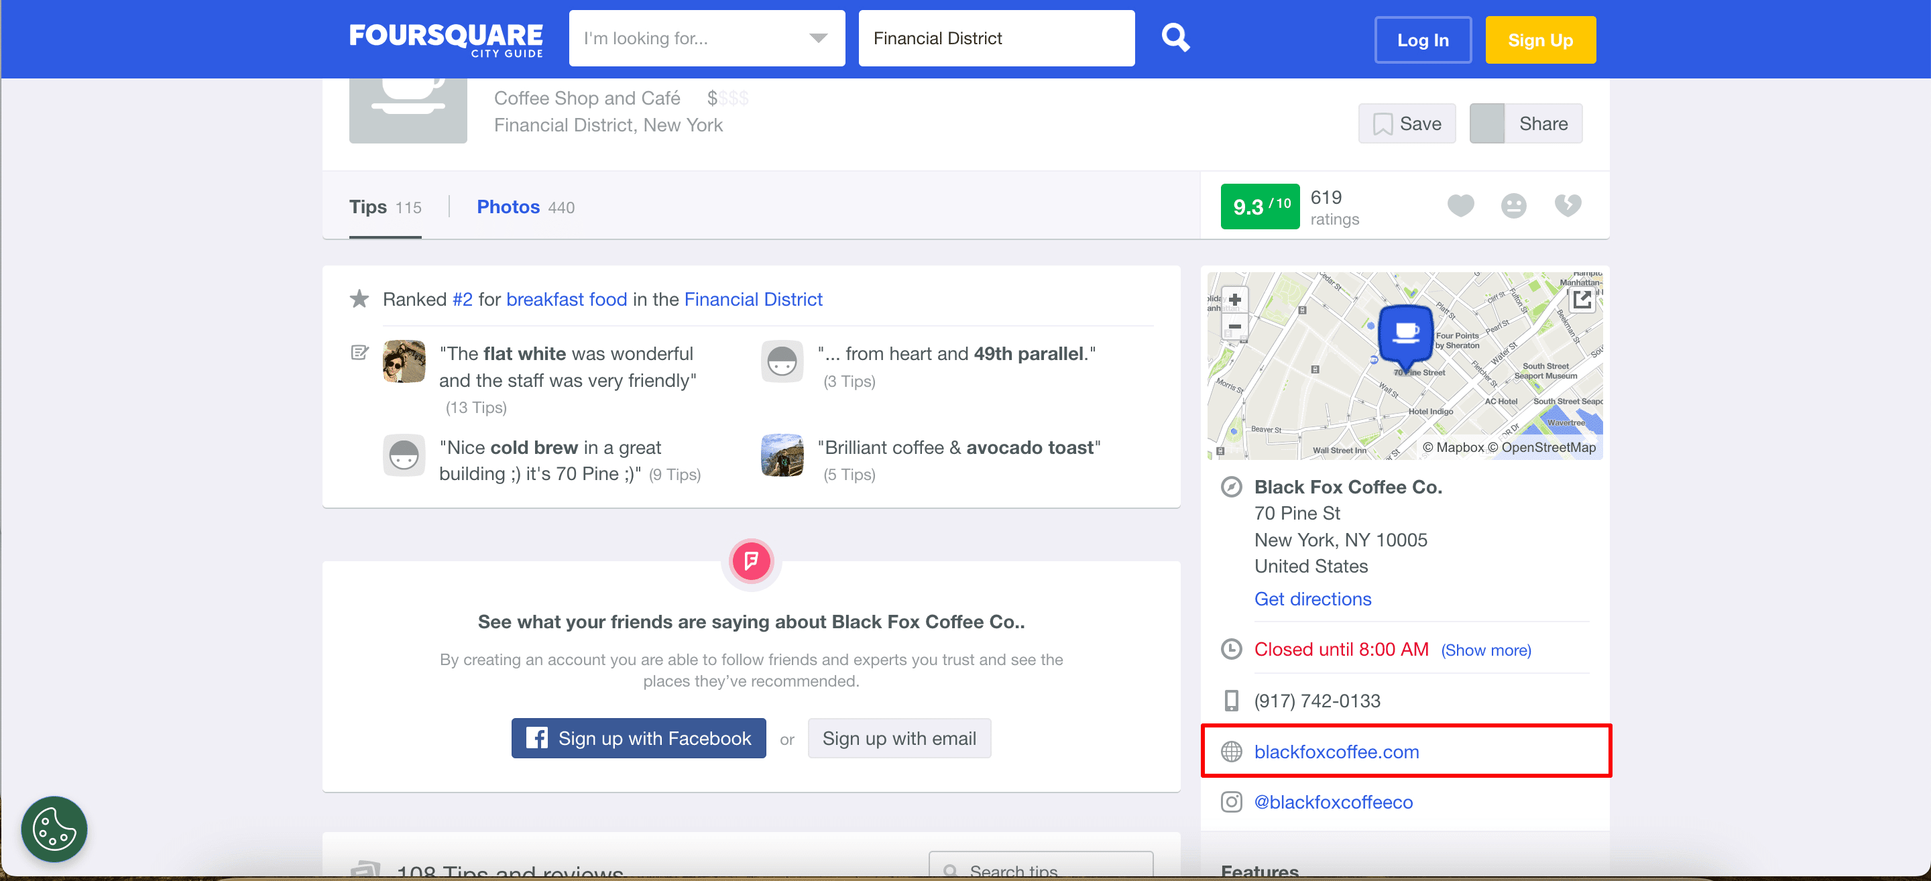Open the 'I'm looking for' dropdown arrow

point(818,38)
